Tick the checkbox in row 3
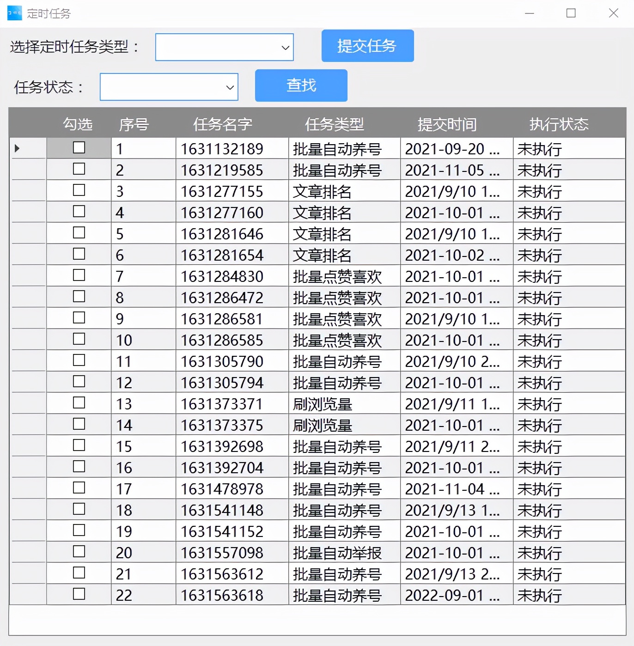This screenshot has width=634, height=646. pyautogui.click(x=79, y=190)
